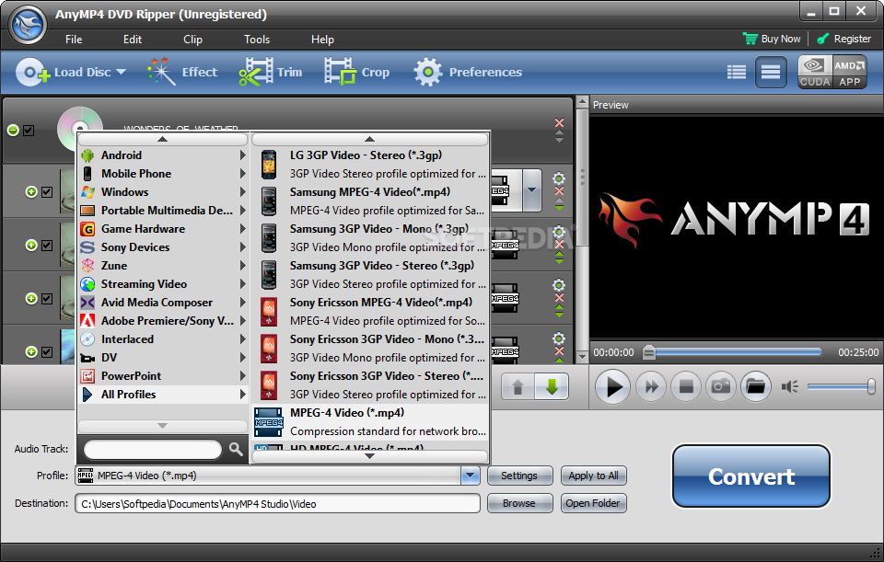884x562 pixels.
Task: Select All Profiles category
Action: click(x=163, y=395)
